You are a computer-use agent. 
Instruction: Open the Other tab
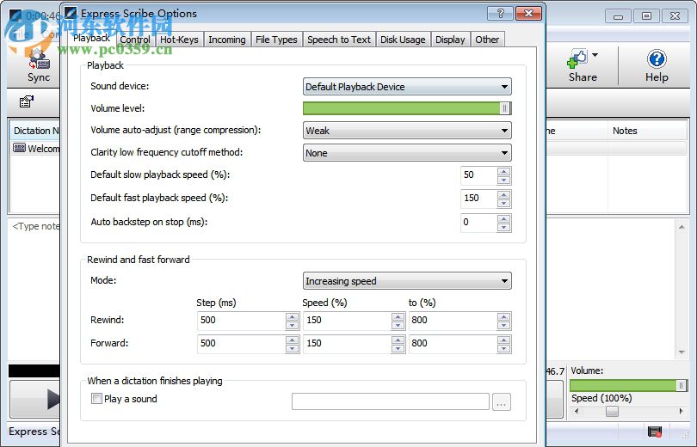click(x=487, y=40)
